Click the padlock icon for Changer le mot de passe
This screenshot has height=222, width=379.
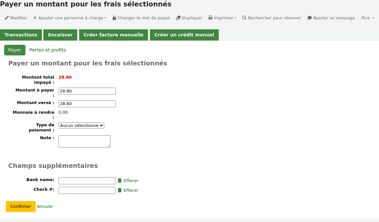click(114, 18)
